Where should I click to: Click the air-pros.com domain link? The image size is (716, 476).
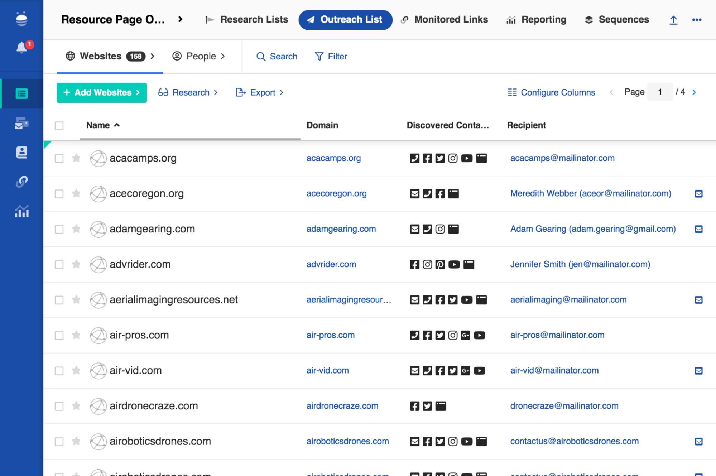330,335
